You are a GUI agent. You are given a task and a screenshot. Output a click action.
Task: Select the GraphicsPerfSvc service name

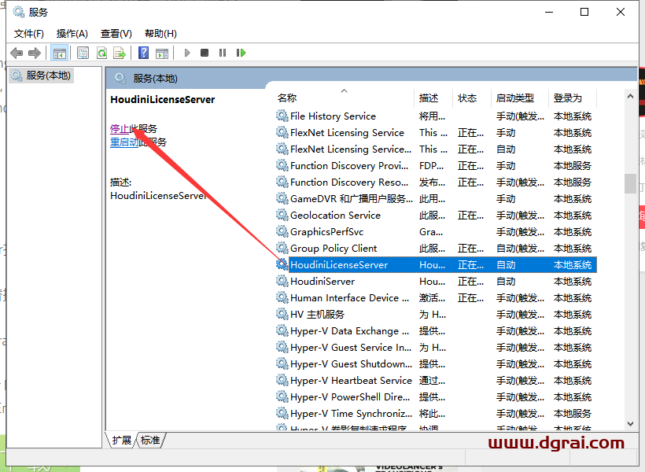327,232
